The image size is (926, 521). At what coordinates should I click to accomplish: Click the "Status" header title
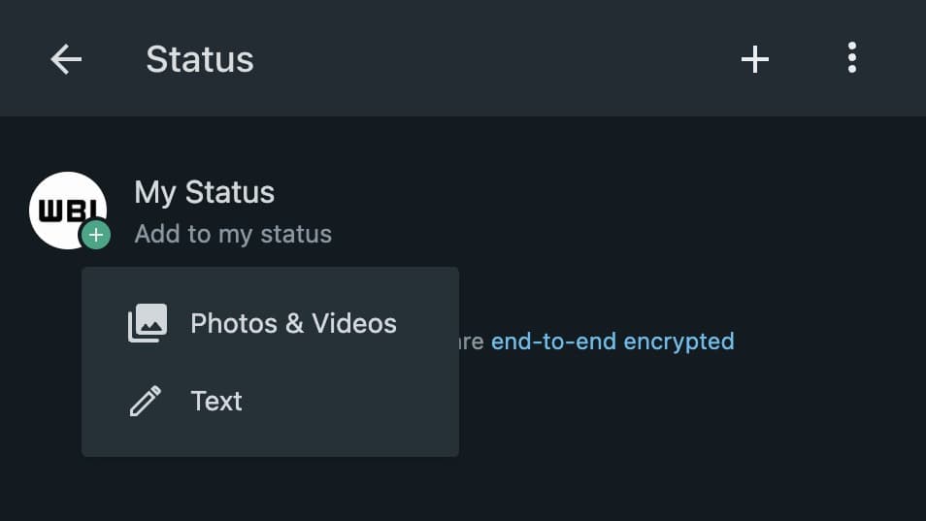tap(200, 60)
